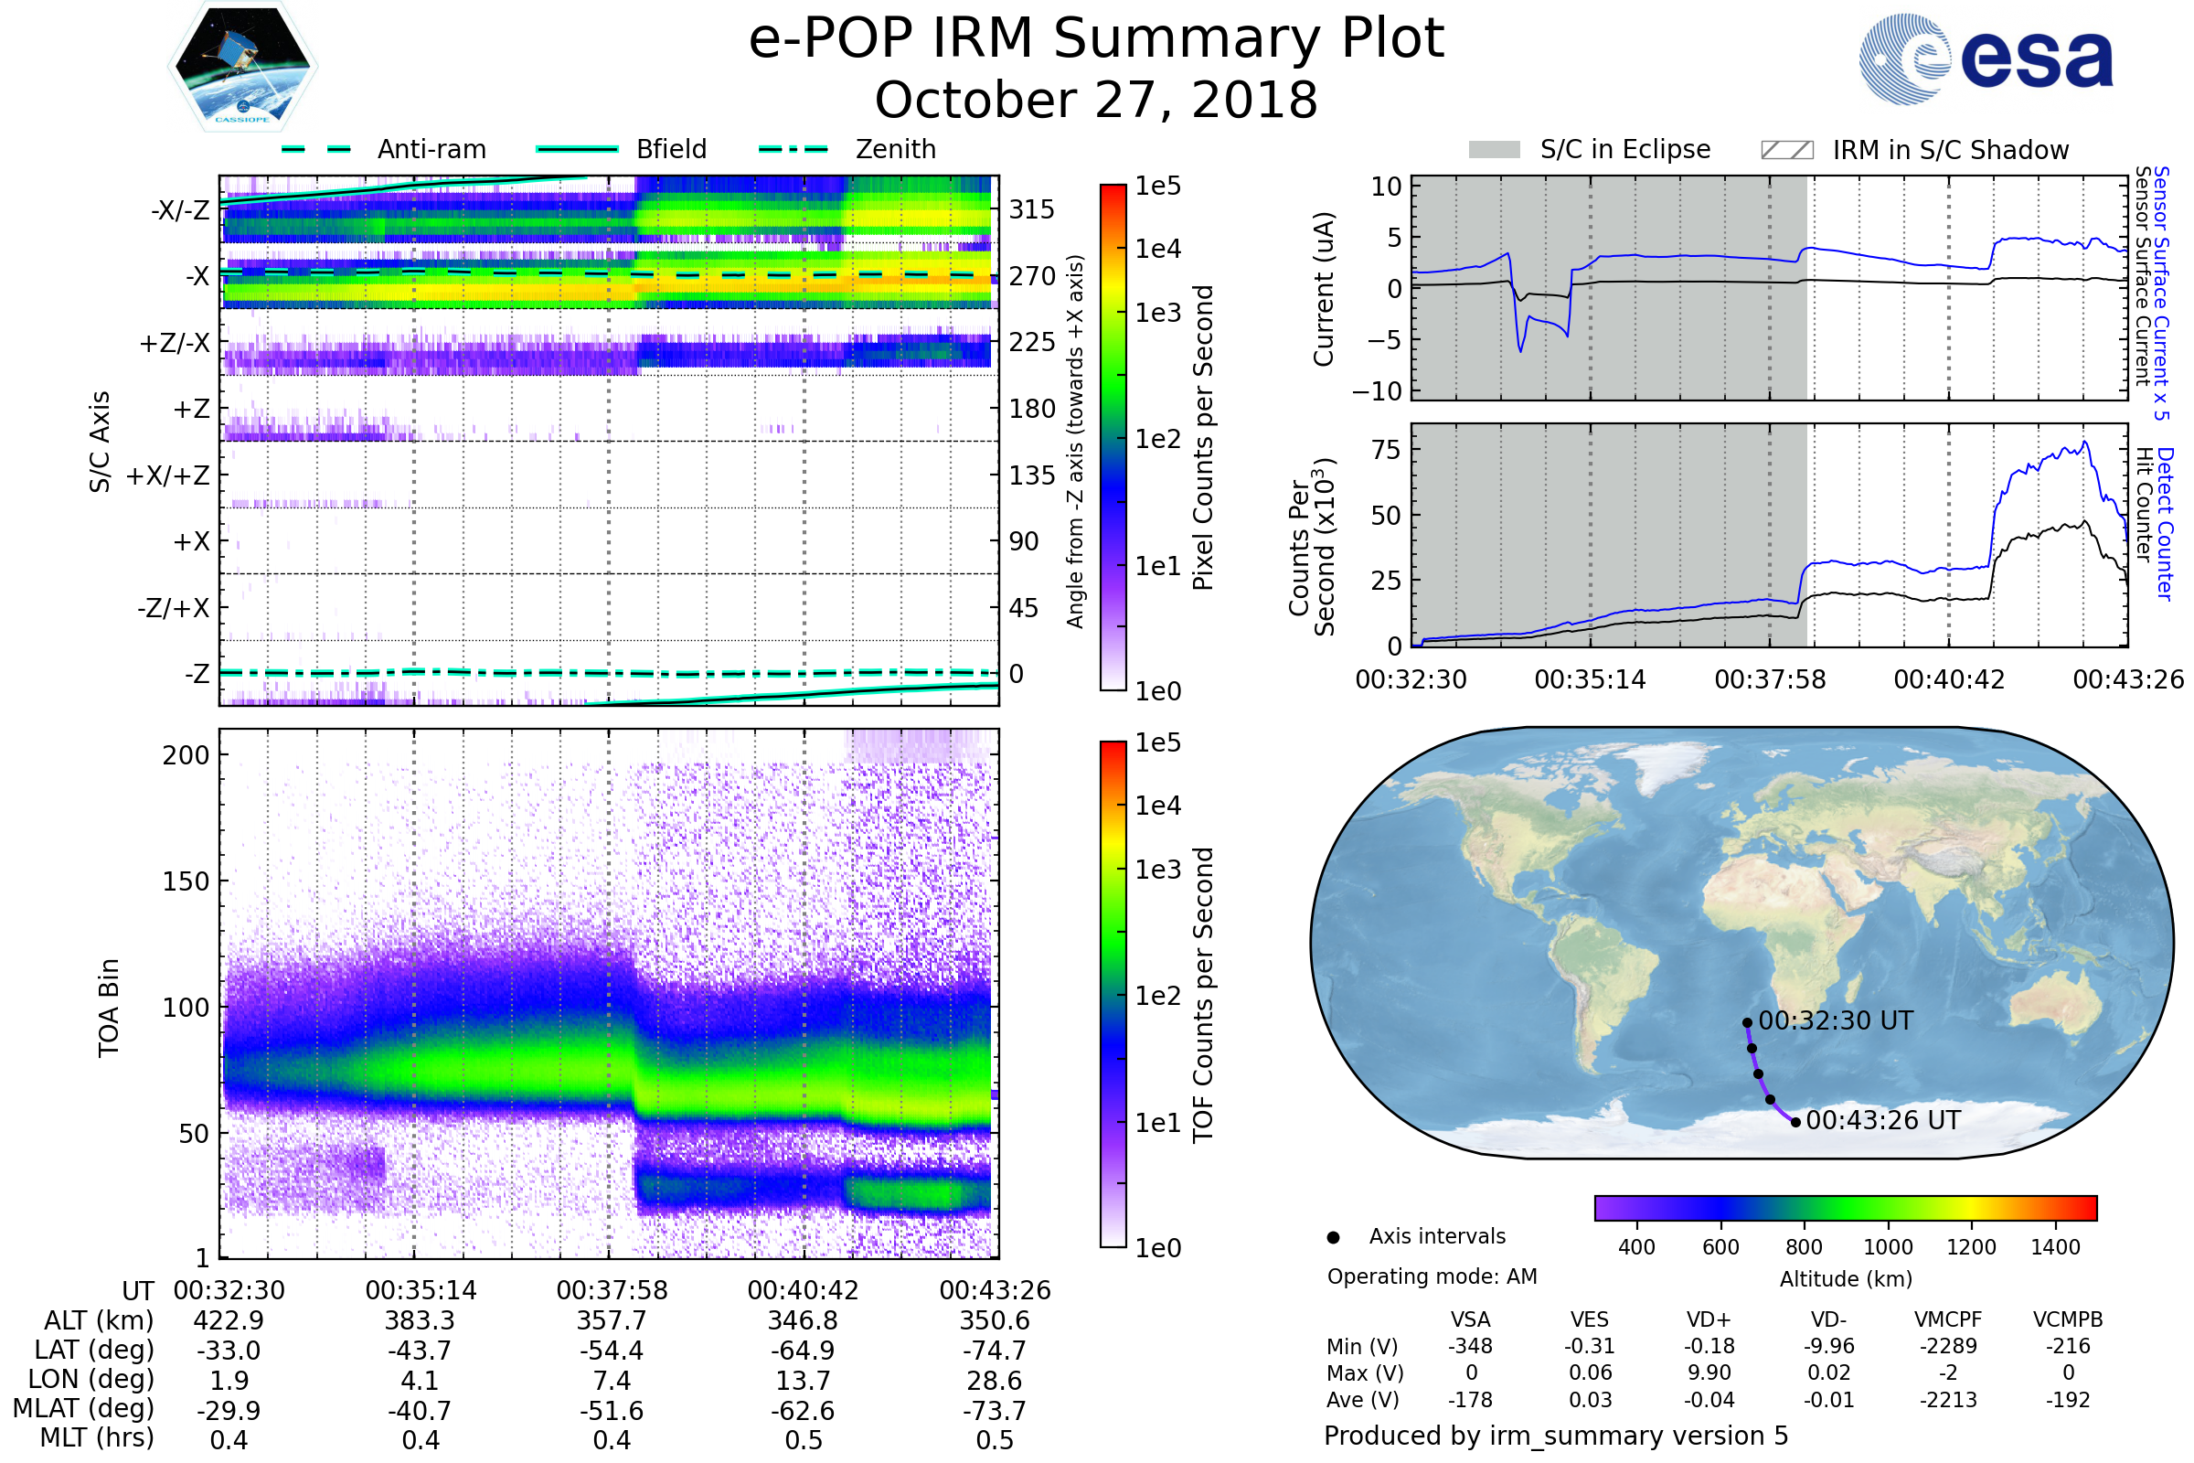Screen dimensions: 2194x1463
Task: Click the Produced by irm_summary version 5 text
Action: point(1556,1435)
